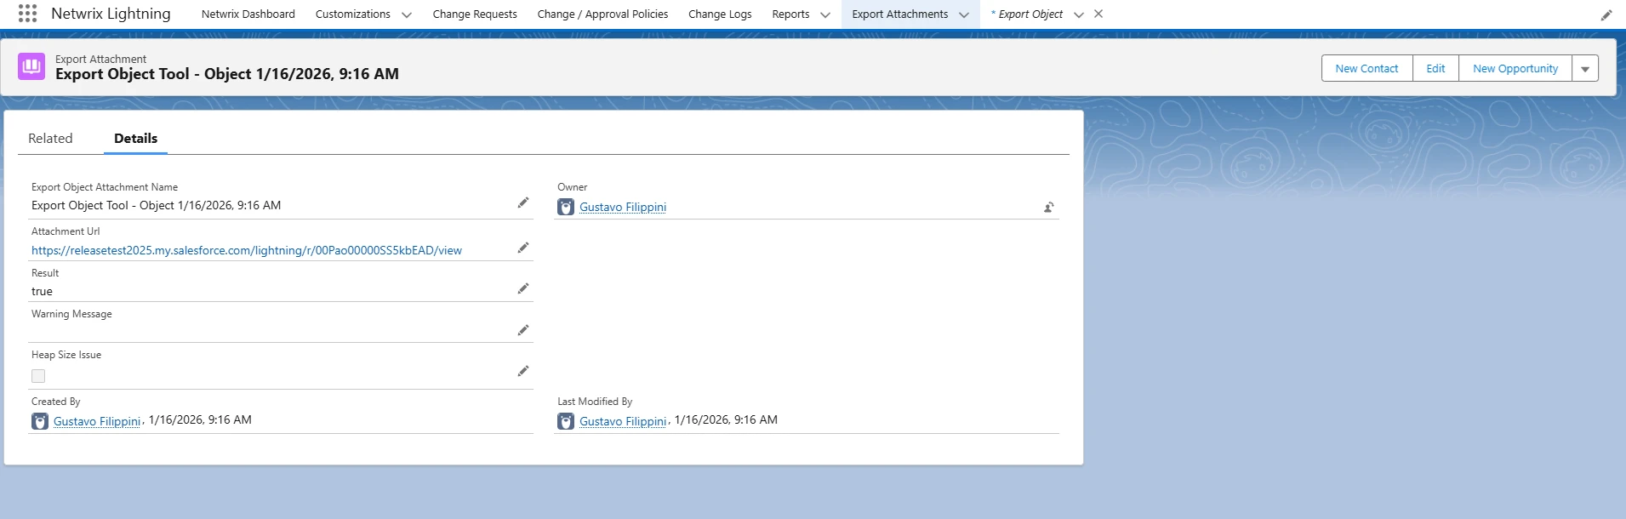Edit Heap Size Issue pencil icon
Image resolution: width=1626 pixels, height=519 pixels.
[523, 371]
